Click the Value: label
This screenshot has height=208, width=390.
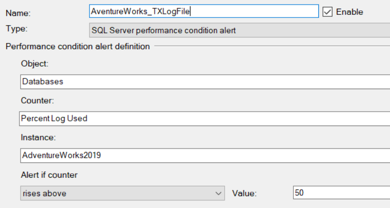(x=244, y=193)
